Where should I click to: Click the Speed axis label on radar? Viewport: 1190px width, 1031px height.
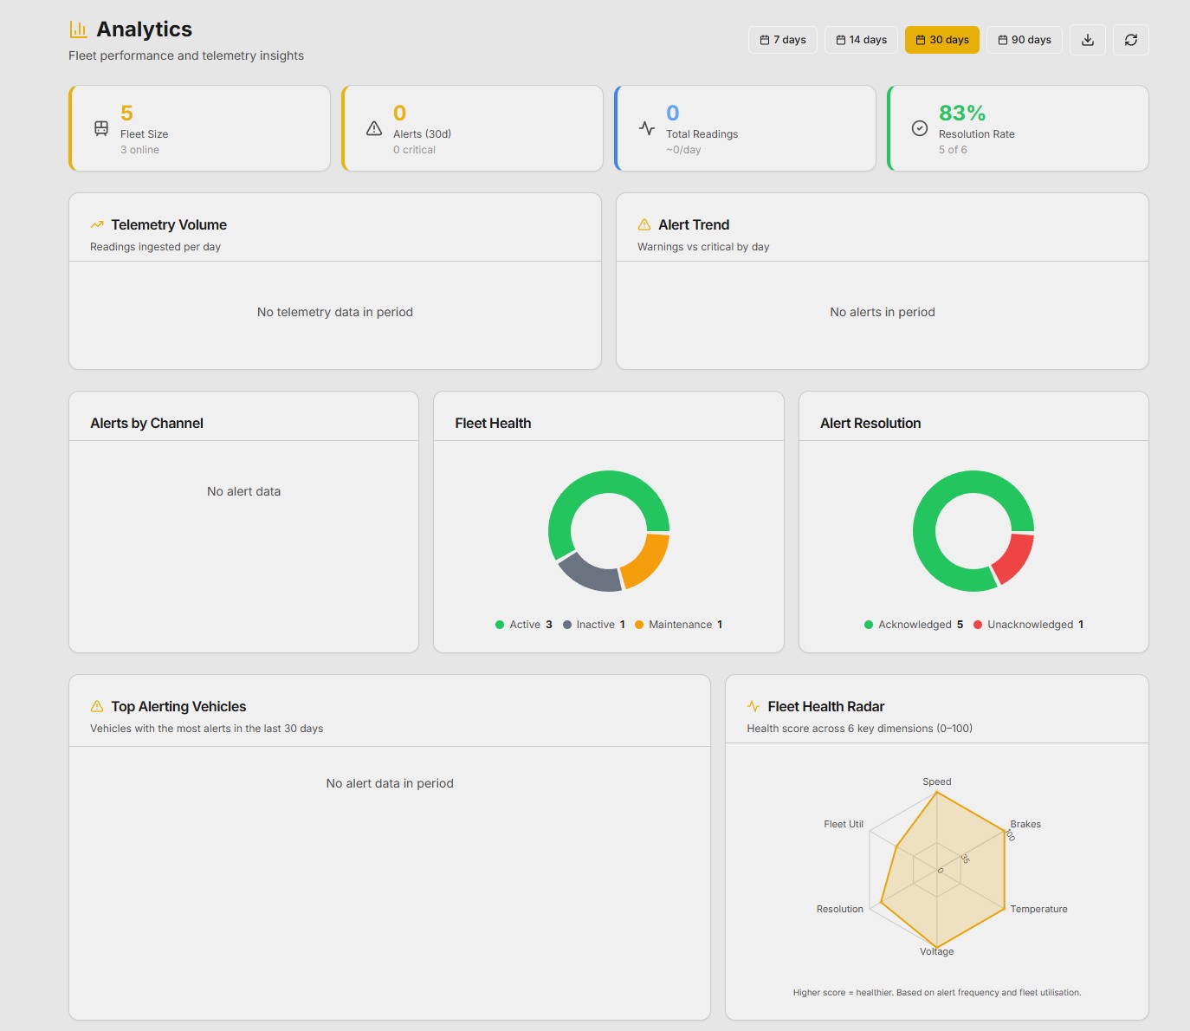click(937, 781)
